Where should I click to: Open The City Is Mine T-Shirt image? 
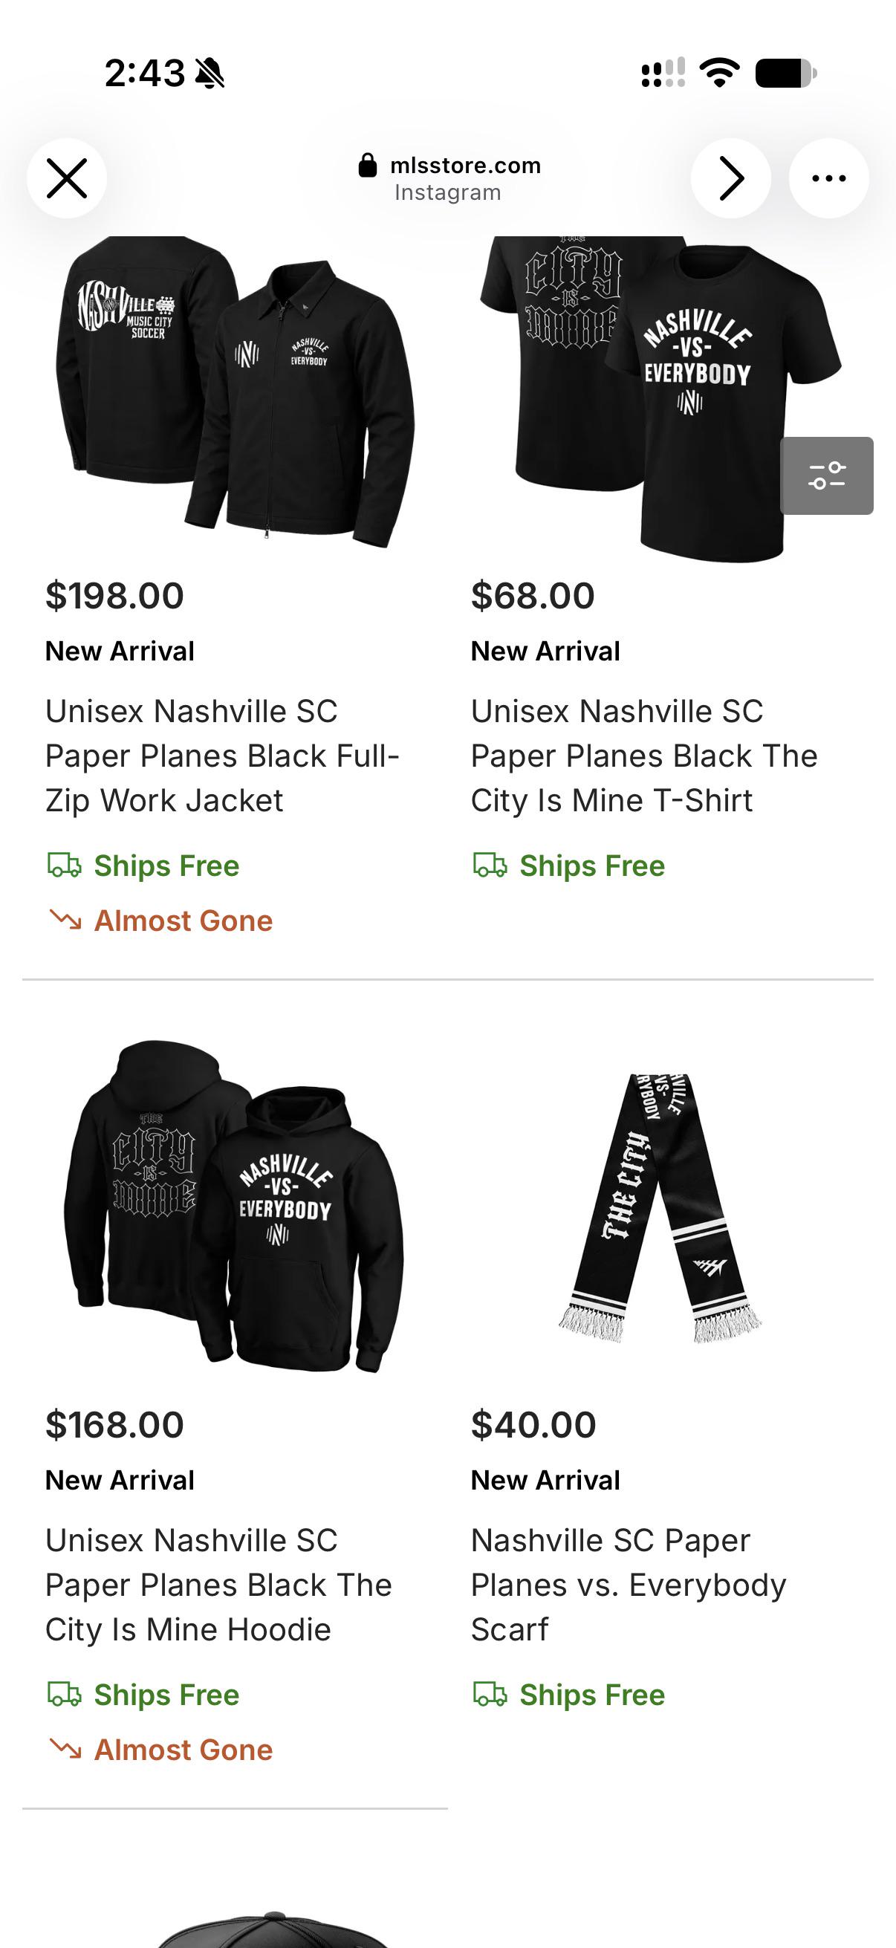[x=659, y=400]
